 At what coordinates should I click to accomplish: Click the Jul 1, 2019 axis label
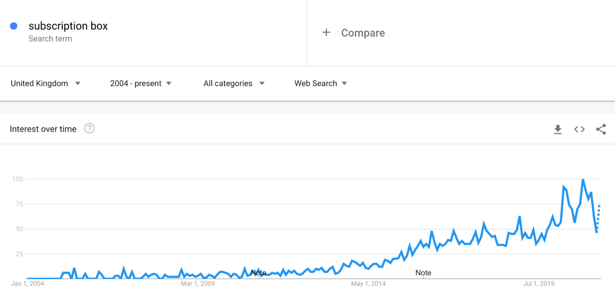(x=538, y=284)
